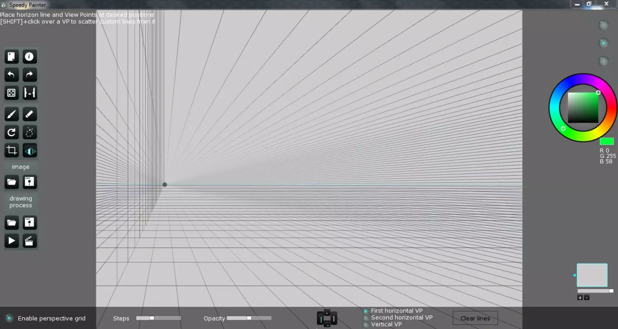The width and height of the screenshot is (618, 329).
Task: Toggle the layer visibility dot beside the thumbnail
Action: [574, 275]
